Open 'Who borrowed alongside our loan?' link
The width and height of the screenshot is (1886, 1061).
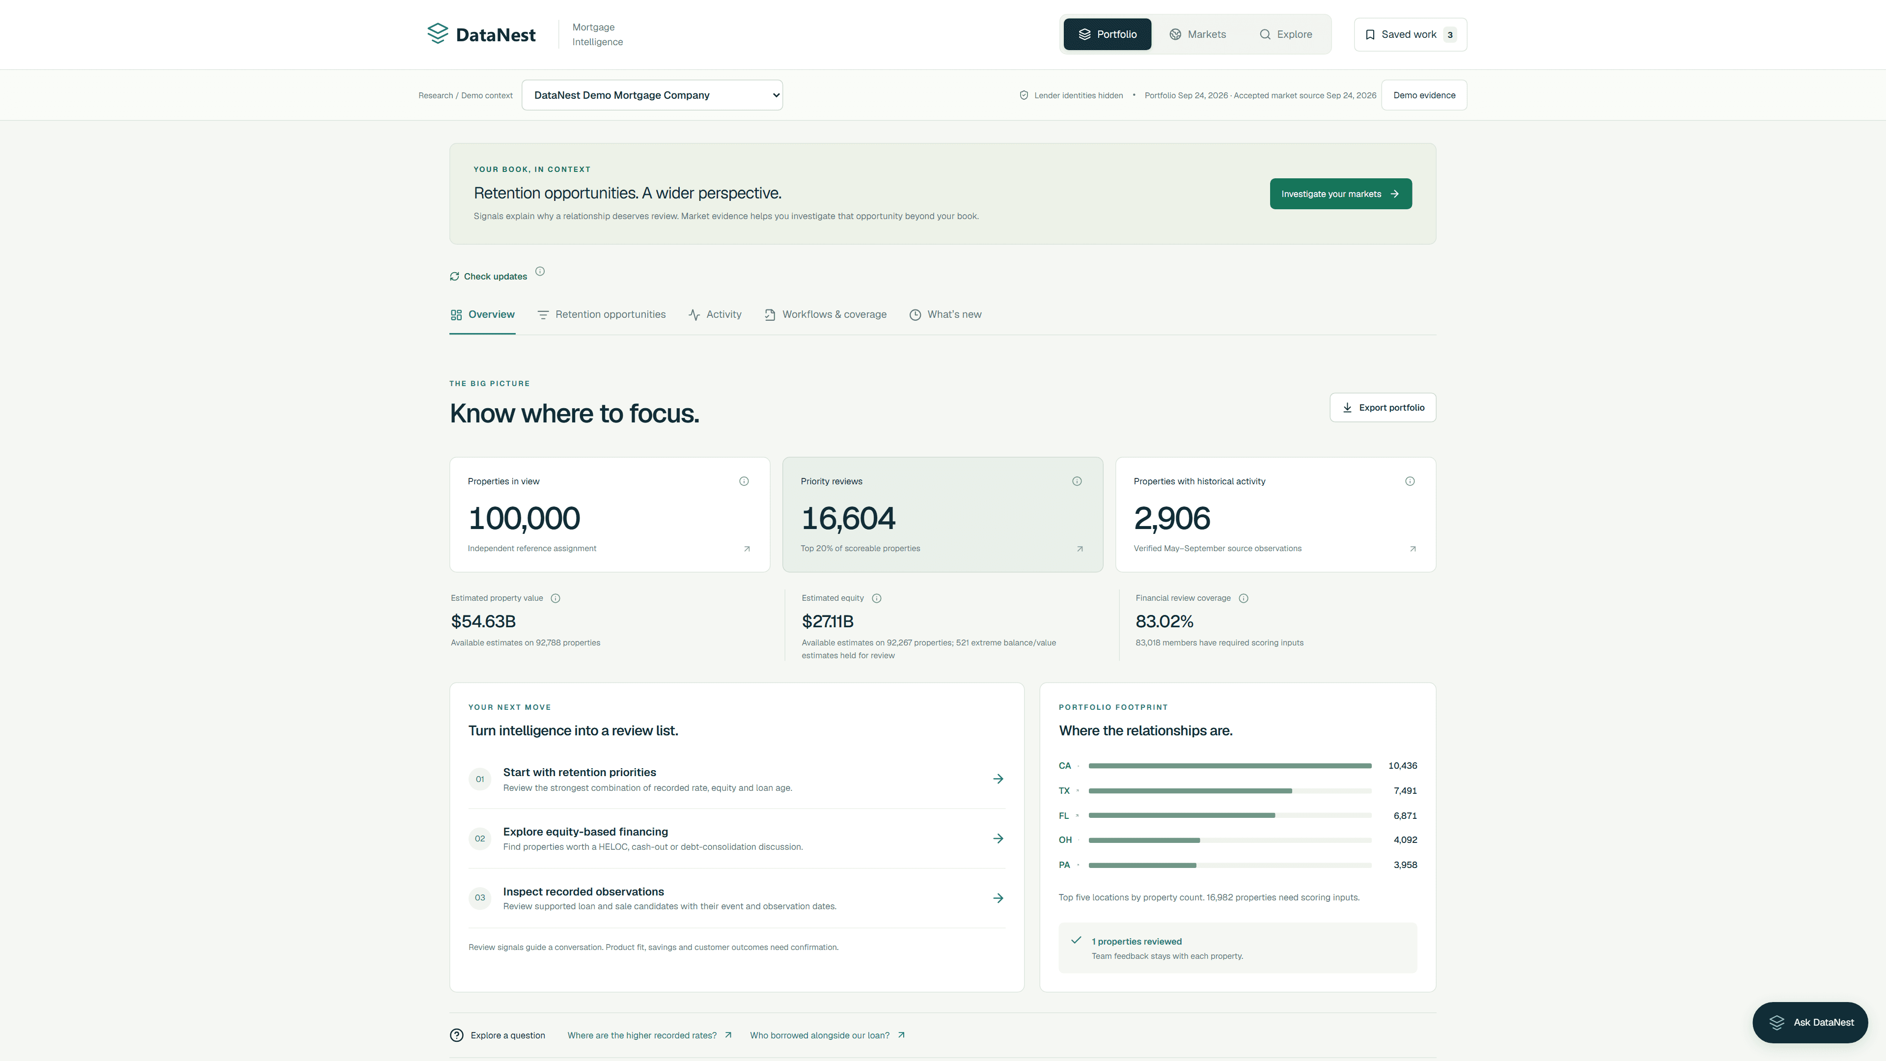click(x=827, y=1035)
